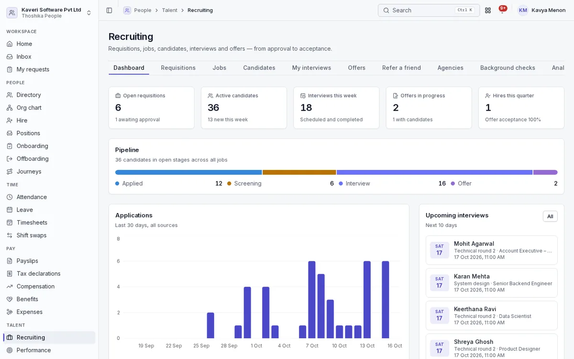Image resolution: width=574 pixels, height=359 pixels.
Task: Click the Positions icon
Action: coord(10,133)
